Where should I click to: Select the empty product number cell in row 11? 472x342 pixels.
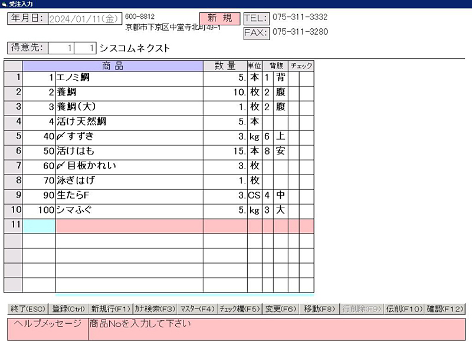pos(39,225)
